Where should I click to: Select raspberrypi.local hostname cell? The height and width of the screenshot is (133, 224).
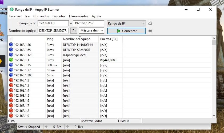(75, 55)
